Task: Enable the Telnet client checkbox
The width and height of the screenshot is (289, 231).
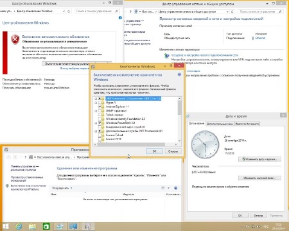Action: pos(100,135)
